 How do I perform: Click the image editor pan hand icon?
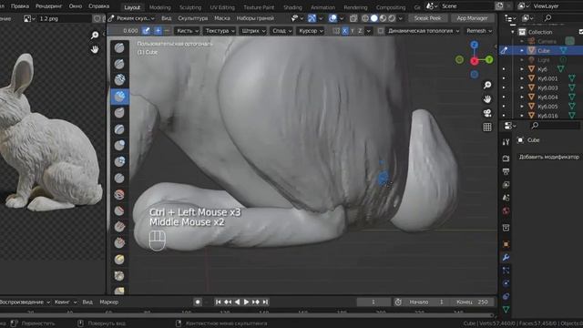[x=95, y=49]
